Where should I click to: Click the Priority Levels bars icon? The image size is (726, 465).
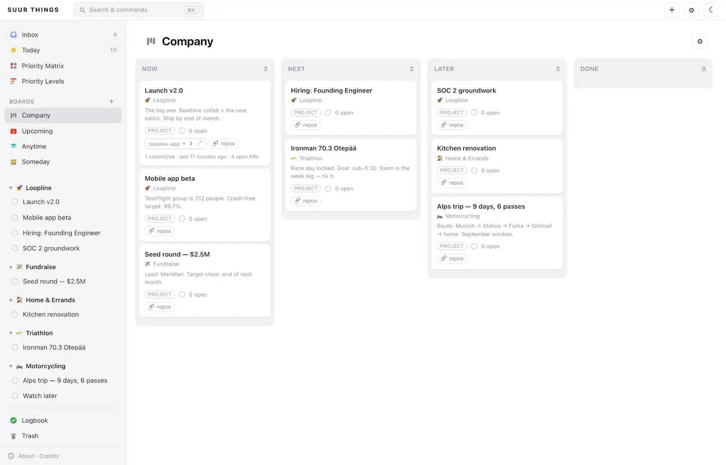[14, 81]
